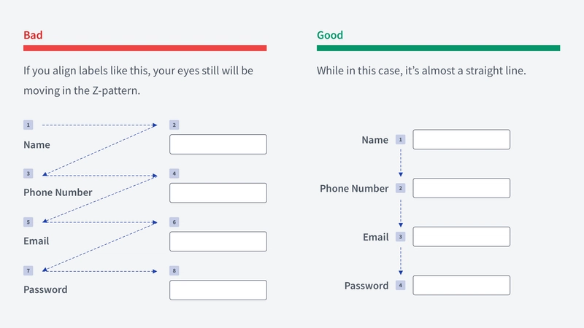Click the number 3 badge above Phone Number label
This screenshot has width=584, height=328.
pos(28,173)
